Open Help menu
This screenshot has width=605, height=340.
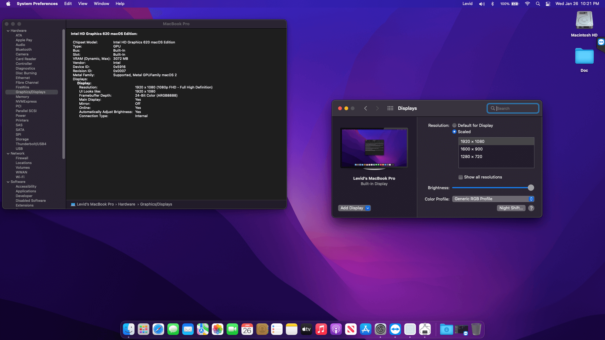point(120,4)
